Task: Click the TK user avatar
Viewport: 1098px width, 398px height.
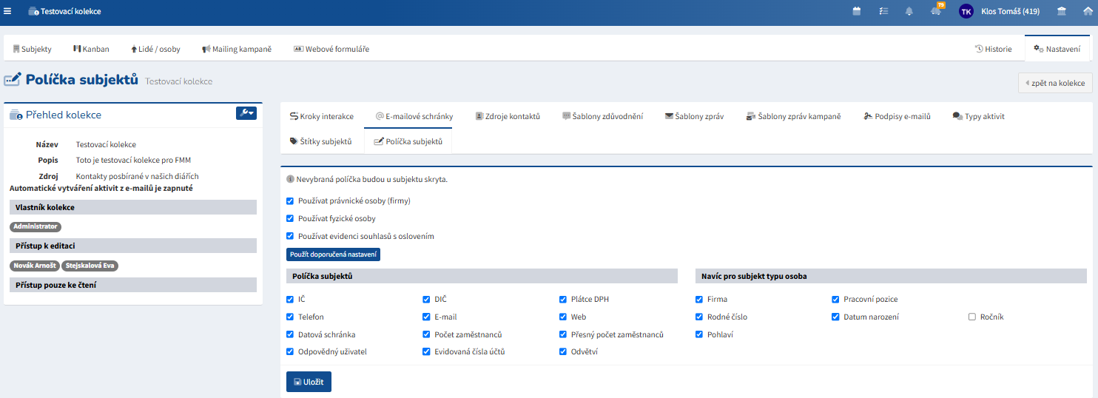Action: click(966, 11)
